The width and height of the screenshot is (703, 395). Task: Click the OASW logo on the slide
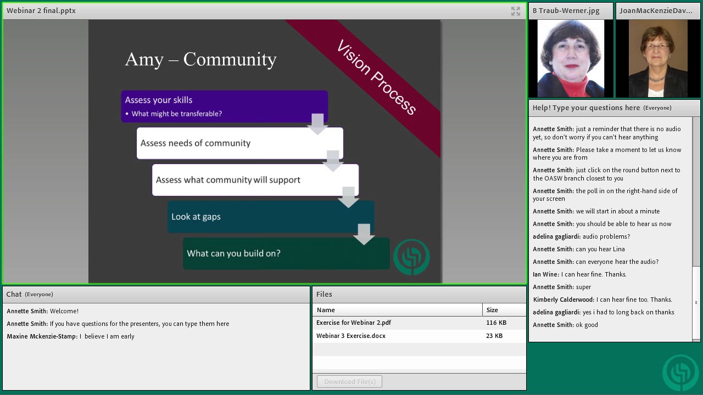(411, 257)
